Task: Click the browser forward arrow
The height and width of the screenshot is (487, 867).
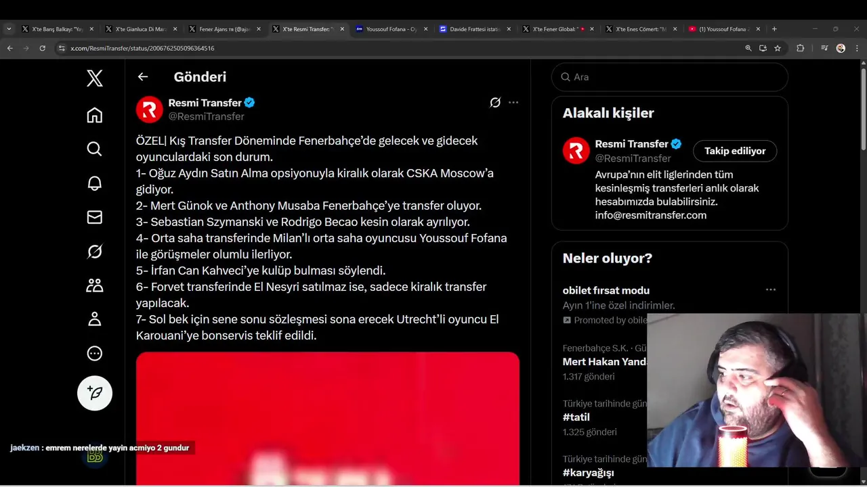Action: 26,48
